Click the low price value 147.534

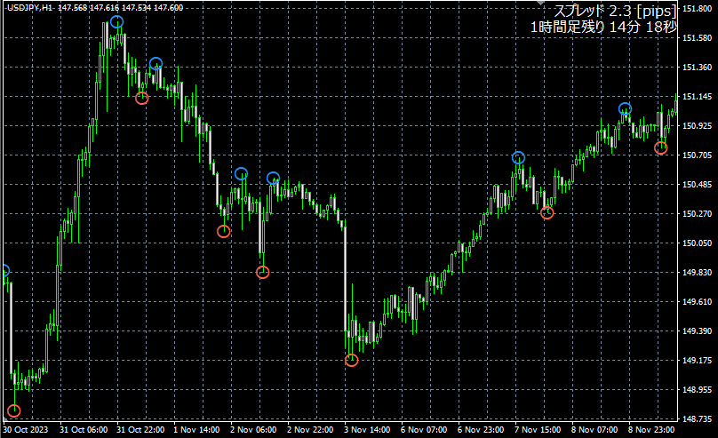click(x=136, y=8)
